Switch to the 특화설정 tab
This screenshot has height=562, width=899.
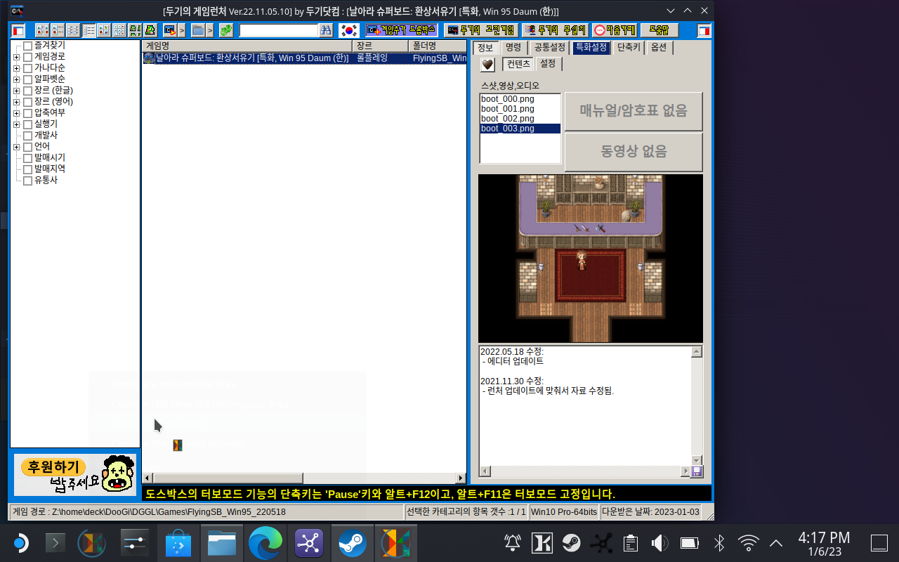pyautogui.click(x=591, y=48)
